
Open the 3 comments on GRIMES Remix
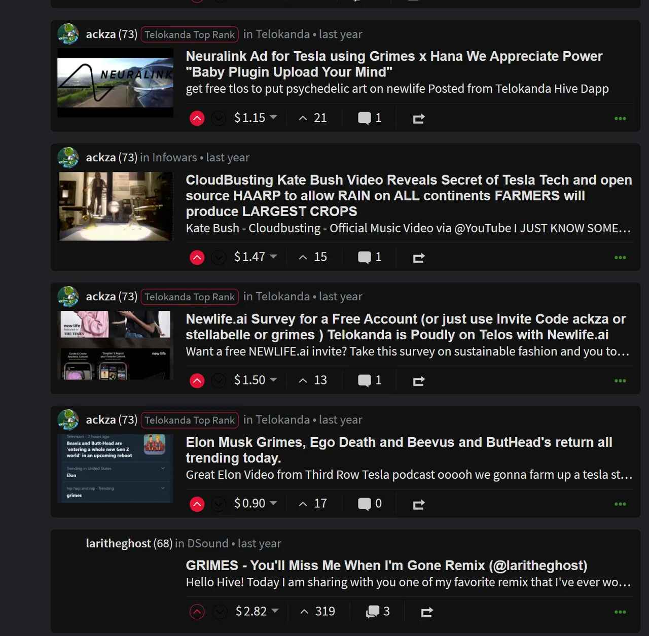(378, 612)
